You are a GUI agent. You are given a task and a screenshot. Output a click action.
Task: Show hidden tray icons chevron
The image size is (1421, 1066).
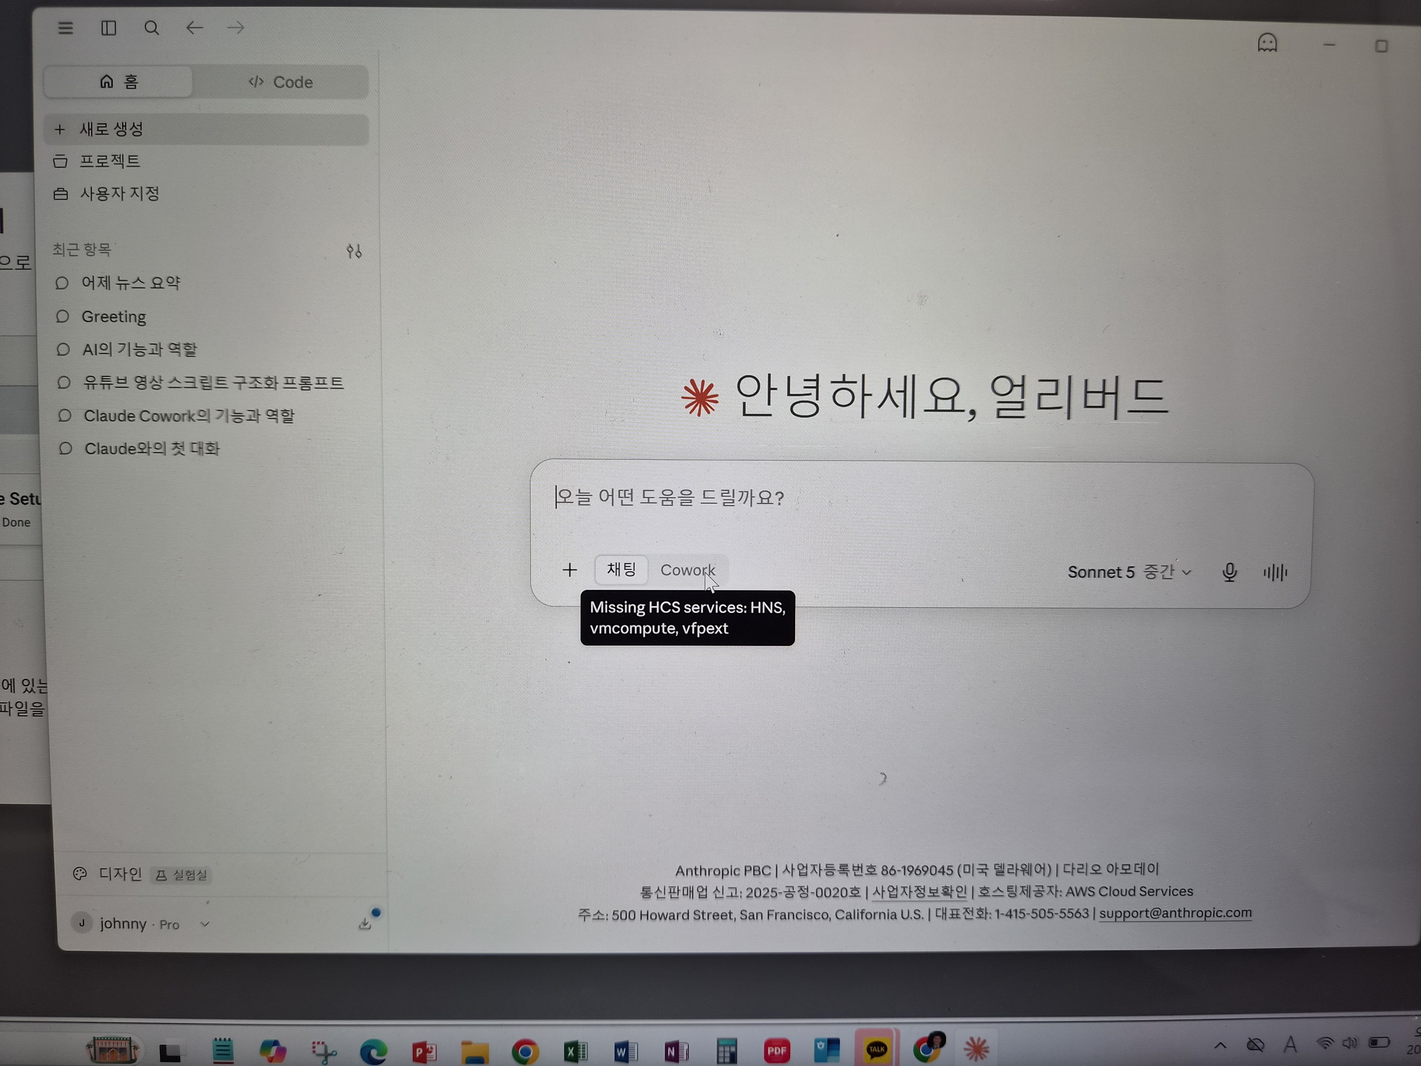tap(1220, 1045)
